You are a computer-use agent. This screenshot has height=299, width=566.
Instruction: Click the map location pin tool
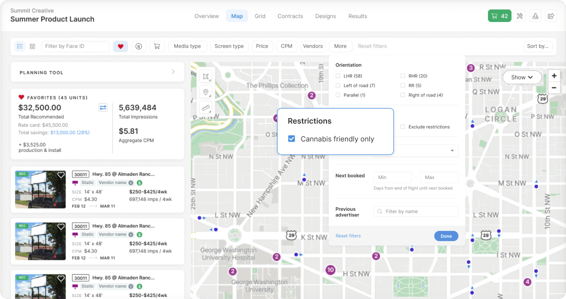coord(205,92)
